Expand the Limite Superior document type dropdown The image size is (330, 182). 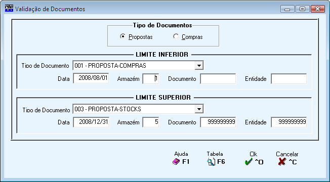coord(199,109)
